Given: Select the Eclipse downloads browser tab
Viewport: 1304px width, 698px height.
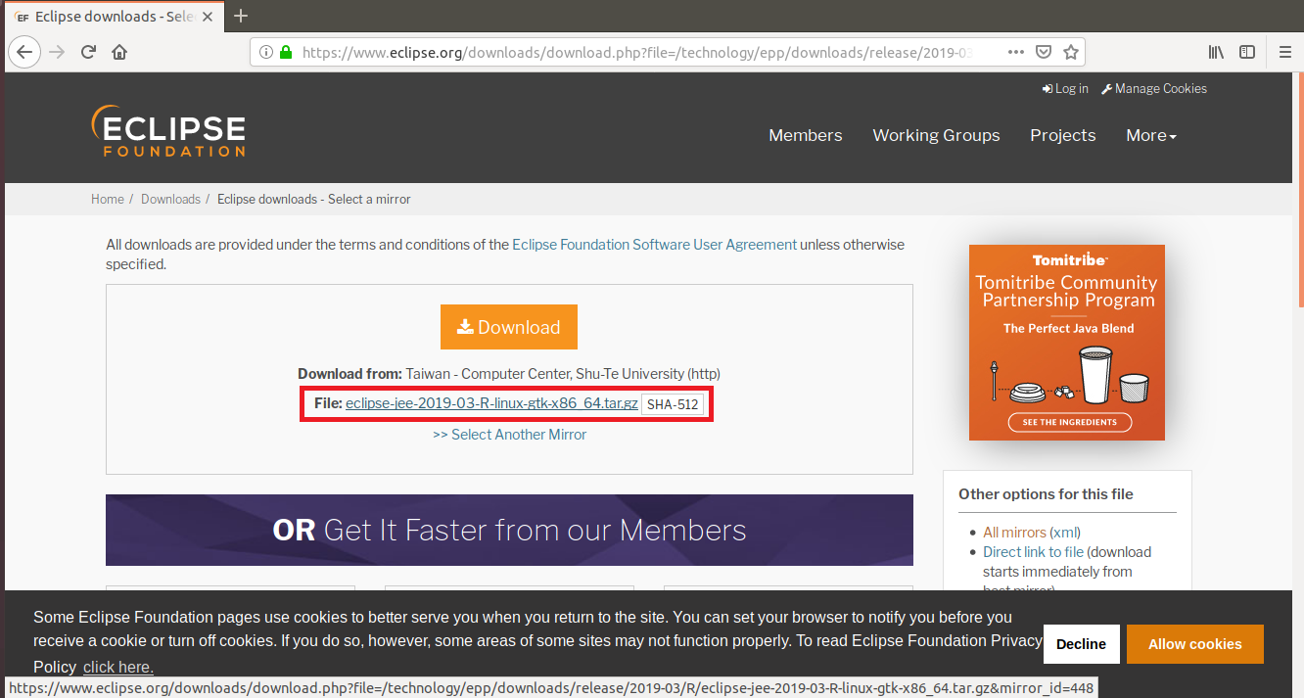Looking at the screenshot, I should pos(116,17).
